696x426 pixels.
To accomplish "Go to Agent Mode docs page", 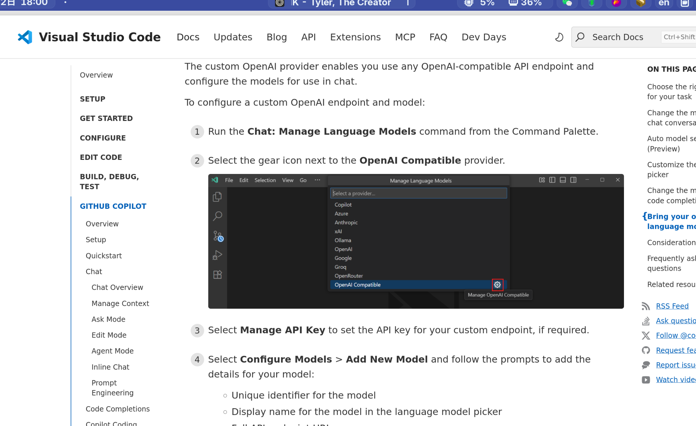I will tap(112, 351).
